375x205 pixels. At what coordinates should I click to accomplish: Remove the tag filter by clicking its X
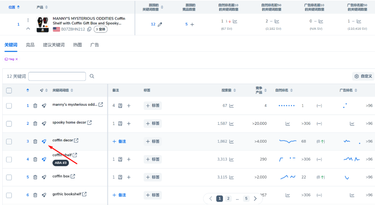(x=16, y=59)
